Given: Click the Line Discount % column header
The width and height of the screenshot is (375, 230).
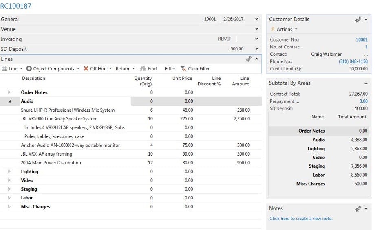Looking at the screenshot, I should click(x=209, y=81).
